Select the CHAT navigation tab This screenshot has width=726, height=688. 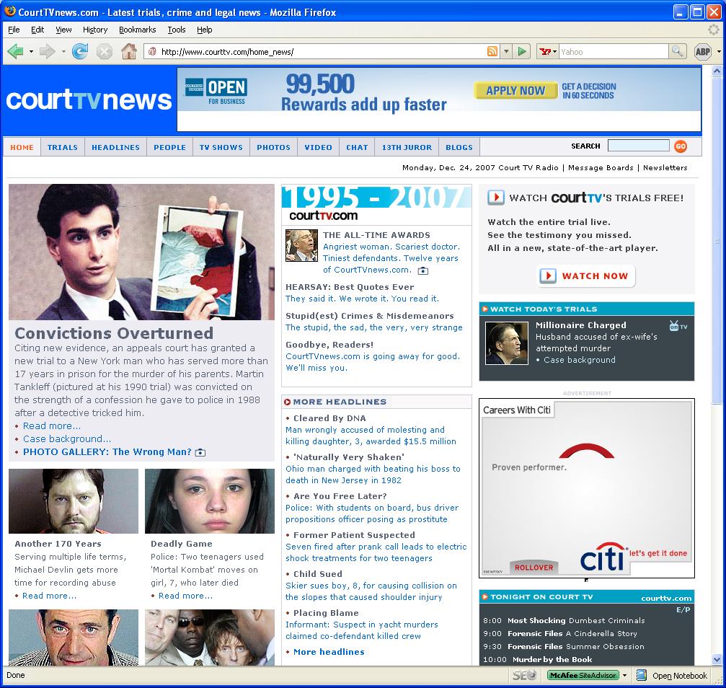[357, 147]
